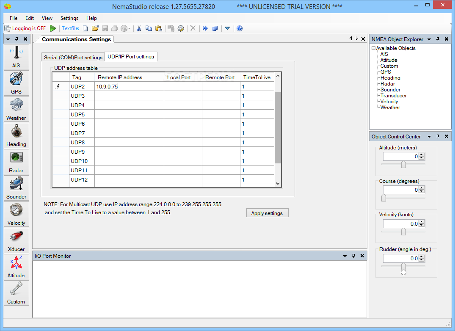Close the I/O Port Monitor panel

tap(362, 256)
